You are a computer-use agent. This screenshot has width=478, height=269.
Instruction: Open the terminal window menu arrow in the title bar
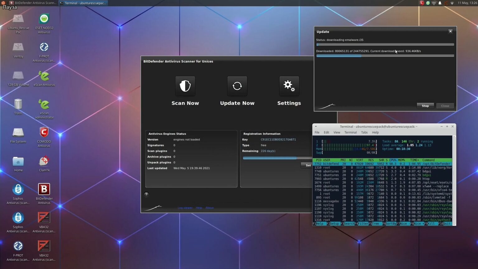coord(316,126)
